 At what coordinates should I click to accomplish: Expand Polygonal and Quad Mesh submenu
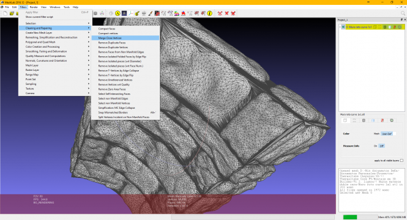pyautogui.click(x=55, y=42)
